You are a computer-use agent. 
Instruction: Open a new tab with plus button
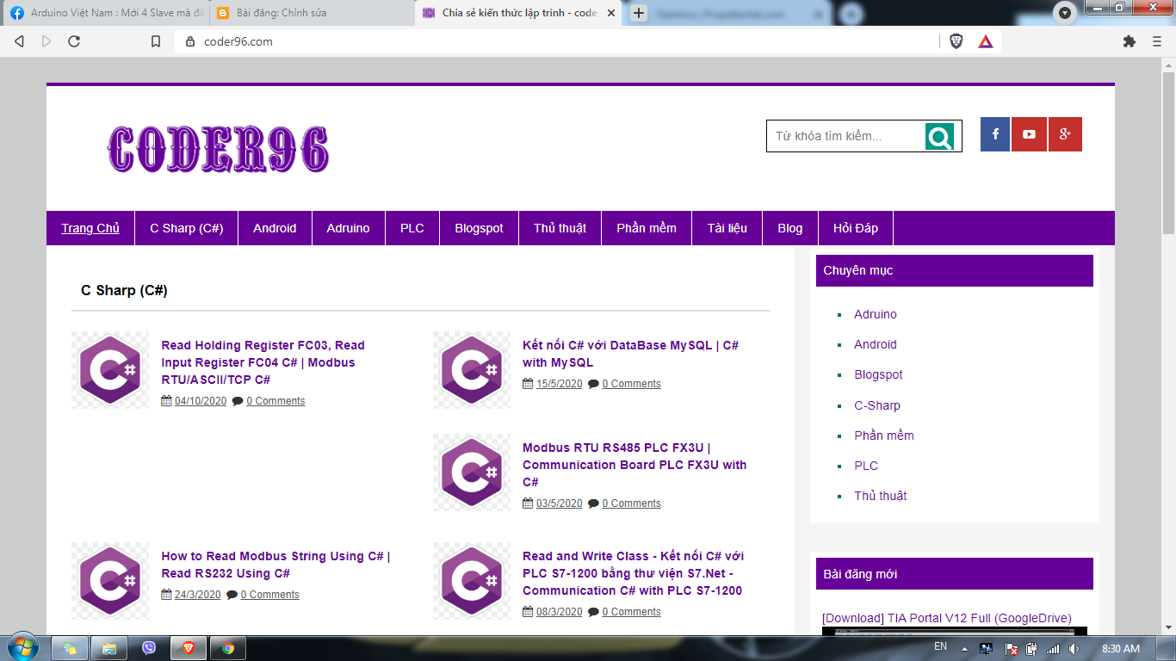click(638, 13)
